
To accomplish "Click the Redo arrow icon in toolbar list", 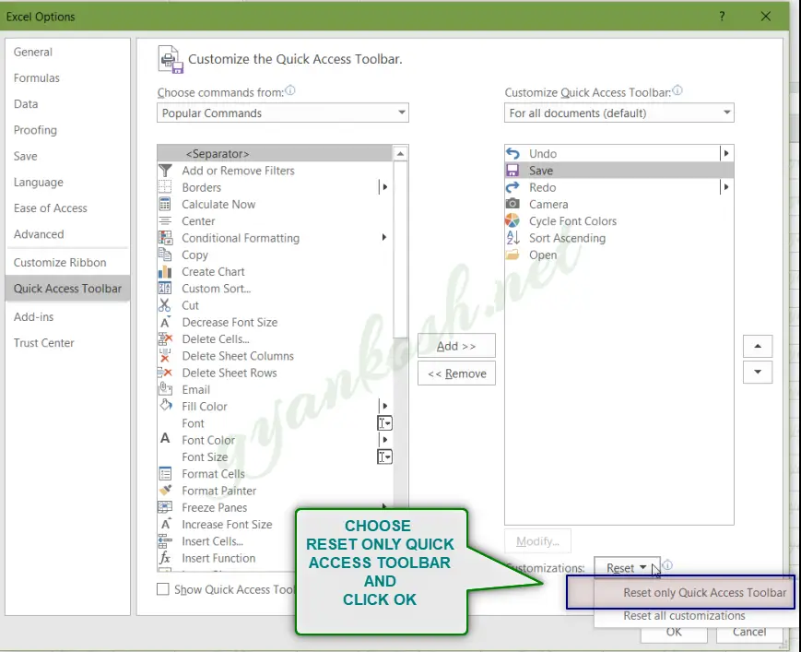I will tap(512, 187).
